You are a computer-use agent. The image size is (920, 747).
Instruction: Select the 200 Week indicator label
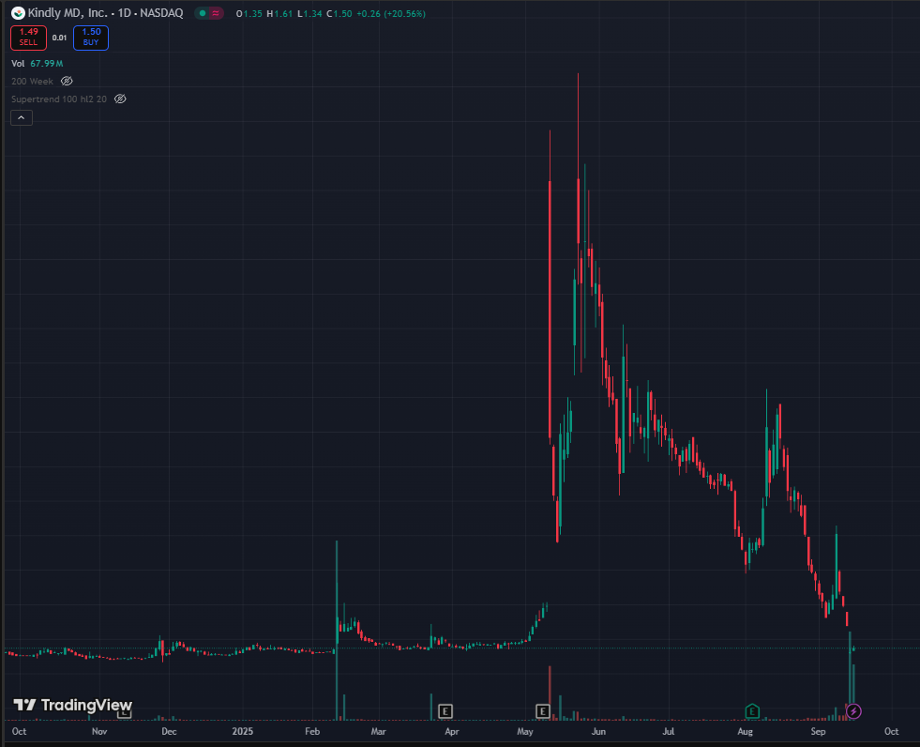click(x=32, y=82)
